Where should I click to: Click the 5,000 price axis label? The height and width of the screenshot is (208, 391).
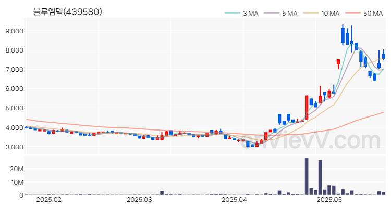point(14,108)
